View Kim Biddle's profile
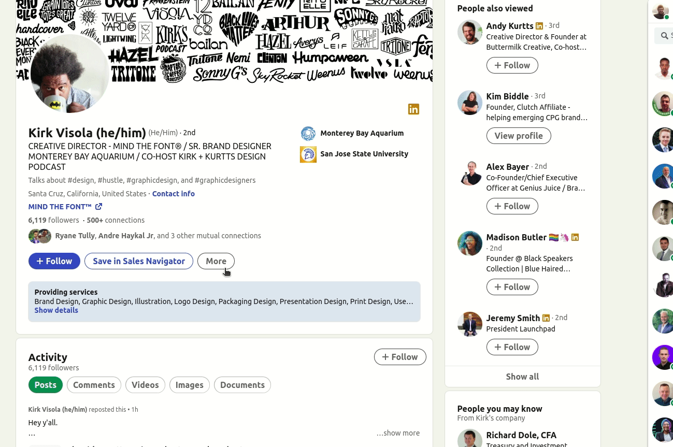673x447 pixels. point(518,135)
